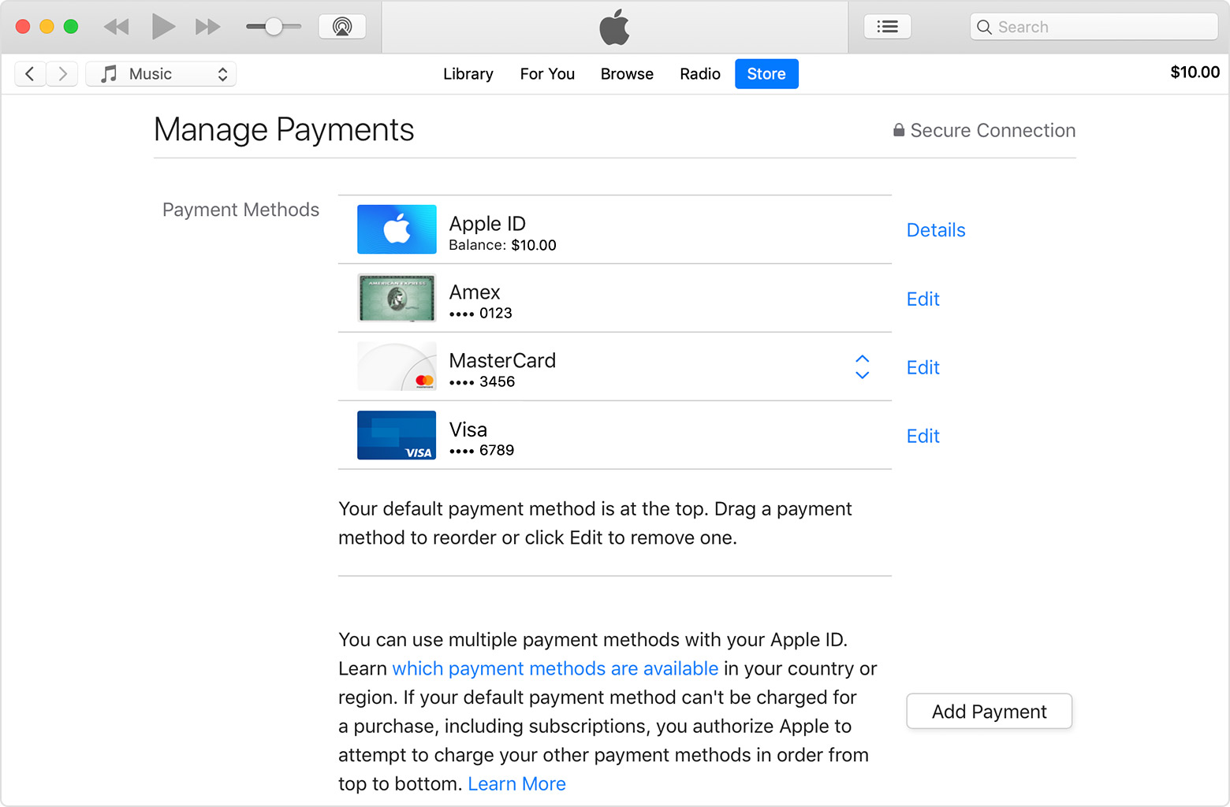
Task: Select the rewind playback icon
Action: pyautogui.click(x=116, y=25)
